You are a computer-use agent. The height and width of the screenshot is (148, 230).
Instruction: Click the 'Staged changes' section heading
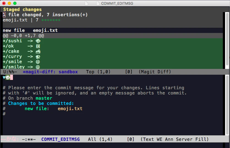coord(22,10)
